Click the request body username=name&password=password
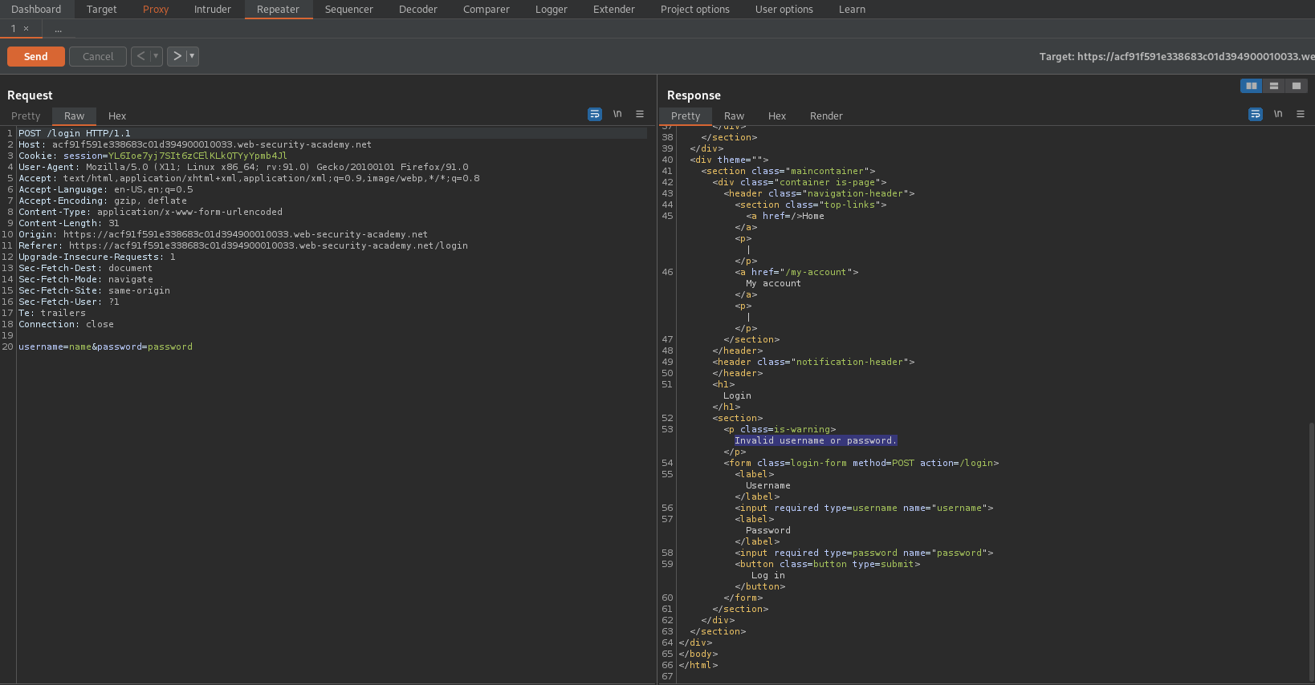The image size is (1315, 685). coord(105,347)
